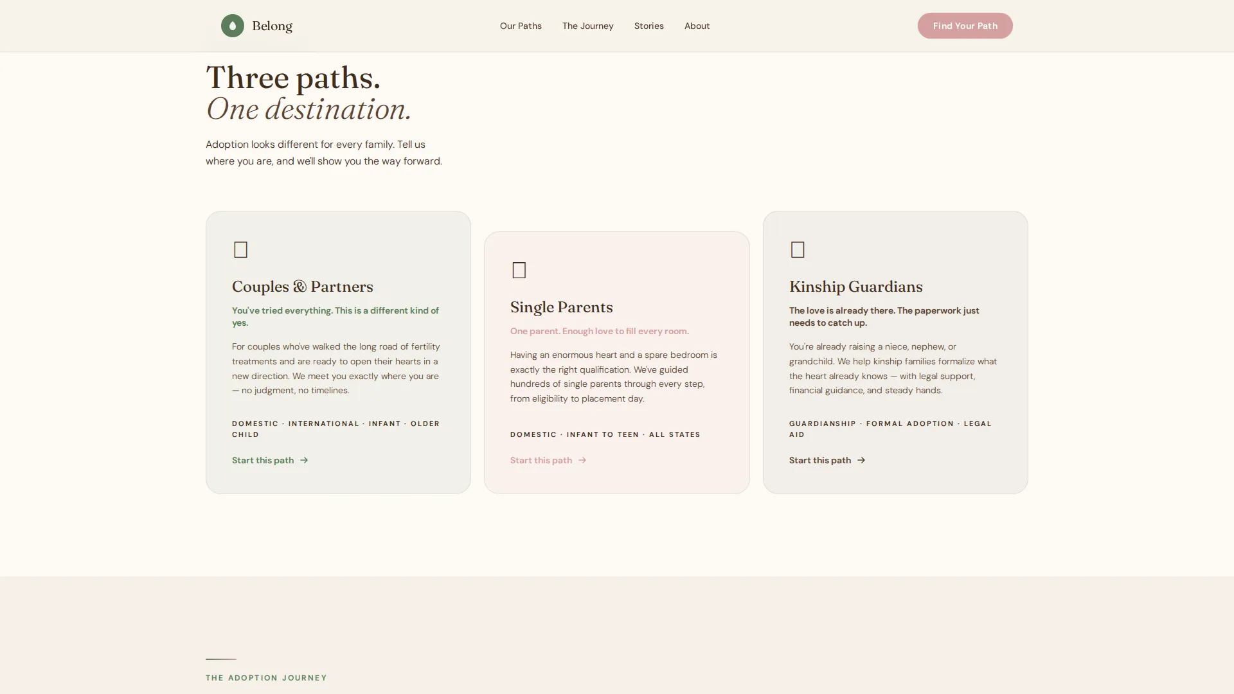Image resolution: width=1234 pixels, height=694 pixels.
Task: Go to The Journey nav link
Action: tap(587, 26)
